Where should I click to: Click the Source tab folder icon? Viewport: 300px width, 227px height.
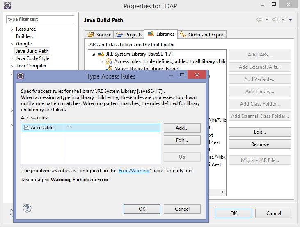[91, 34]
